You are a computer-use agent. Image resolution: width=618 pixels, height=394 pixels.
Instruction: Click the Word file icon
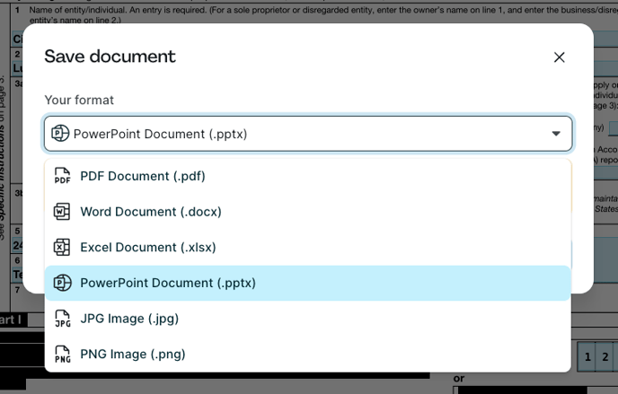(x=62, y=212)
